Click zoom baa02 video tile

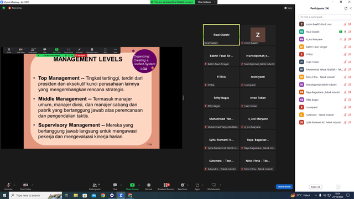pyautogui.click(x=258, y=35)
